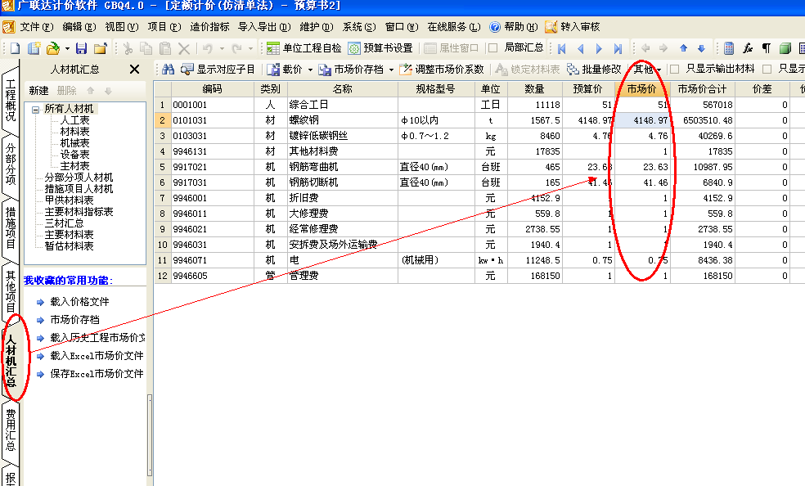This screenshot has width=805, height=486.
Task: Click the paste clipboard icon
Action: tap(164, 48)
